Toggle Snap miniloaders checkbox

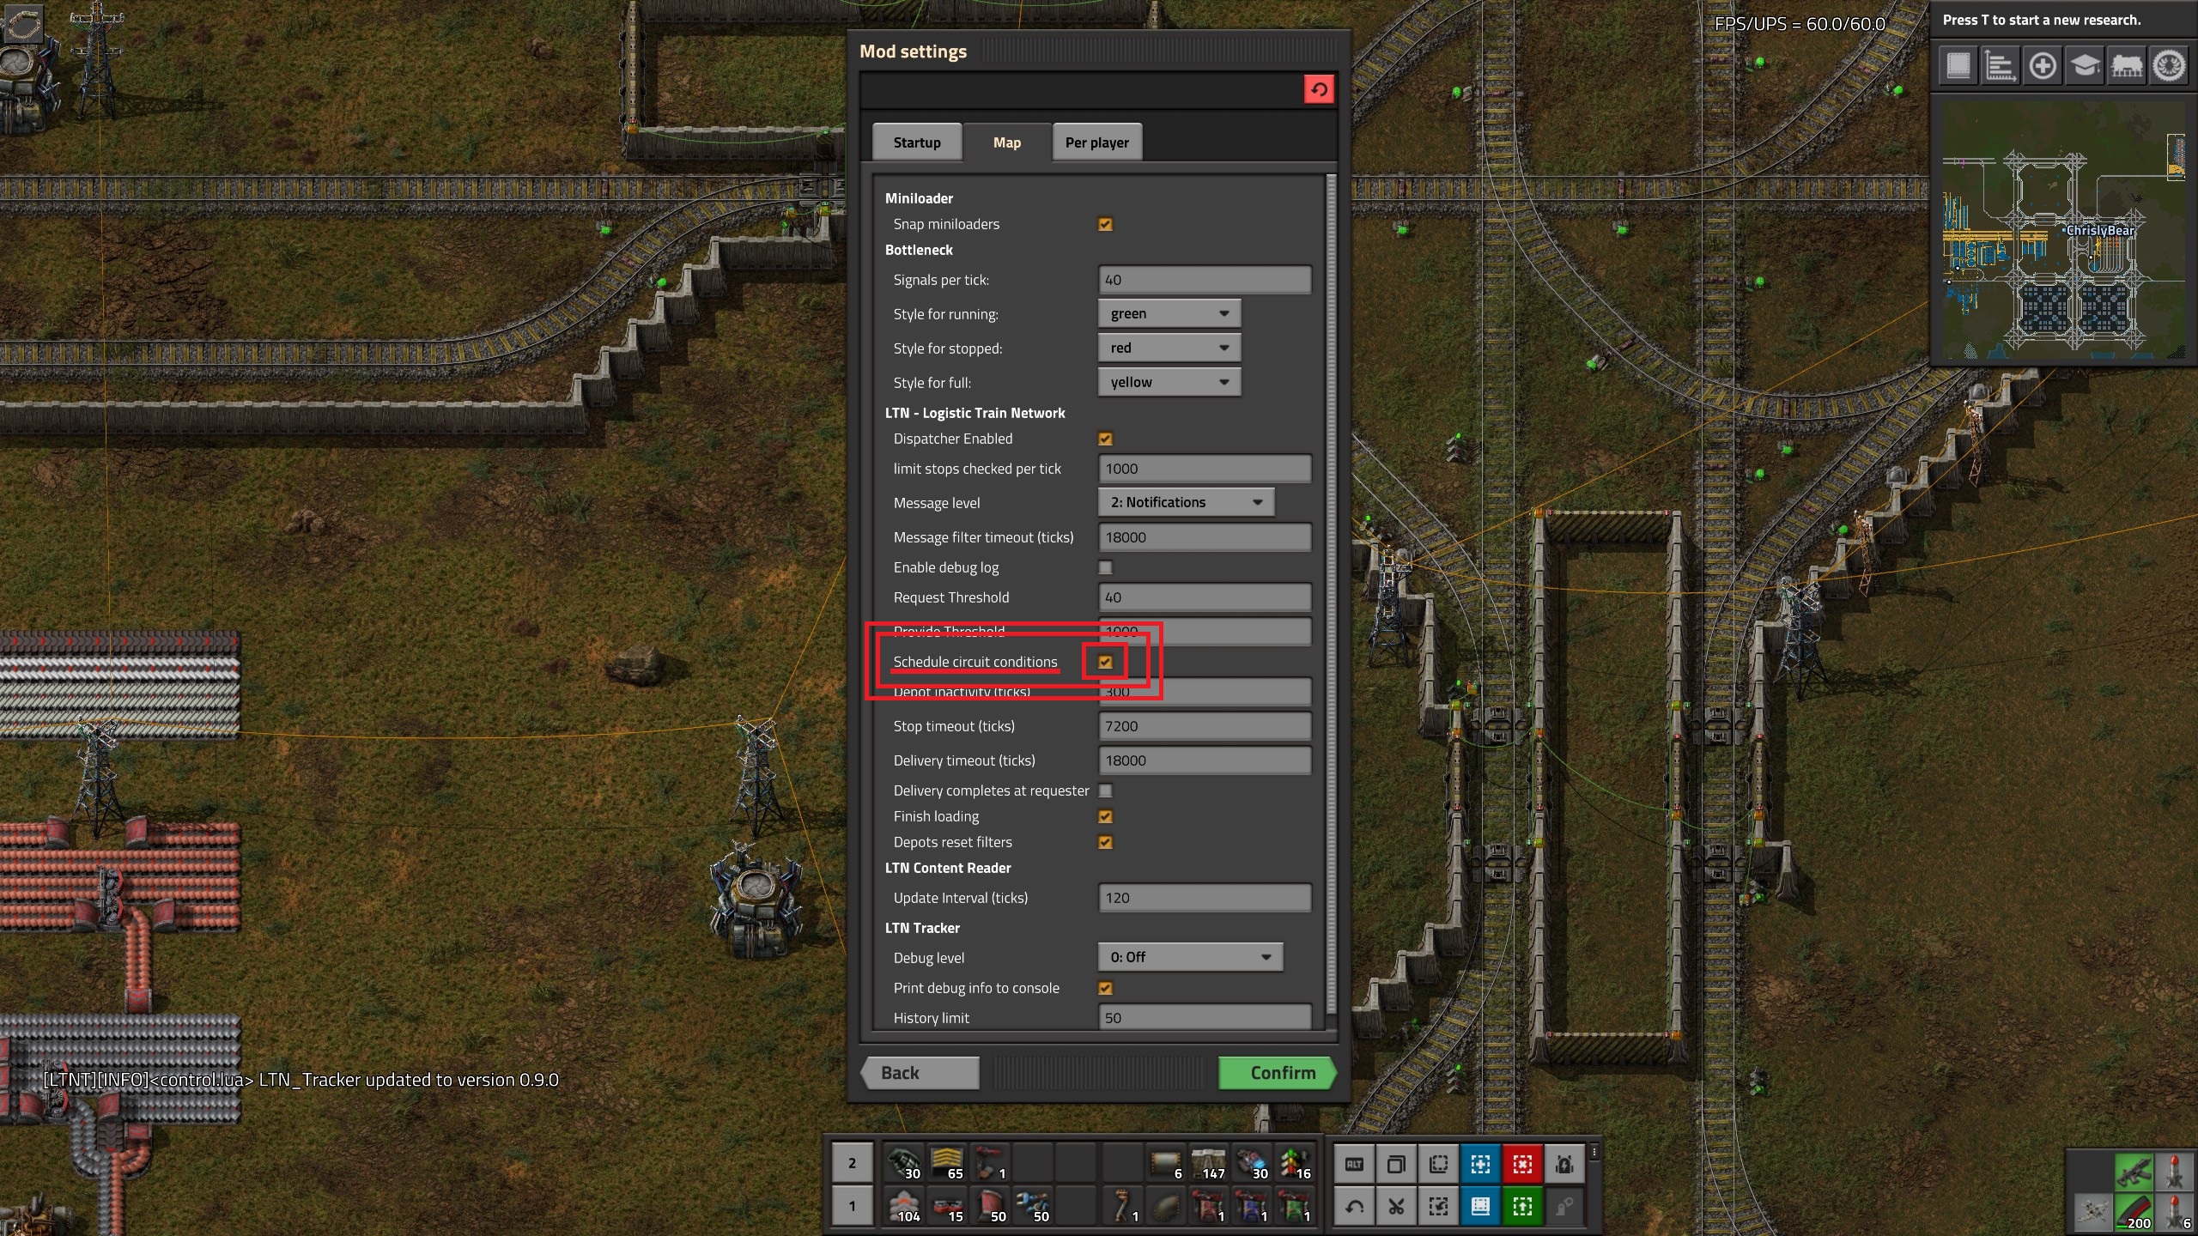tap(1105, 224)
